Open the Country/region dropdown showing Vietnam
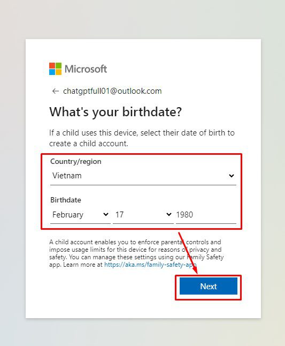The height and width of the screenshot is (346, 285). coord(143,176)
